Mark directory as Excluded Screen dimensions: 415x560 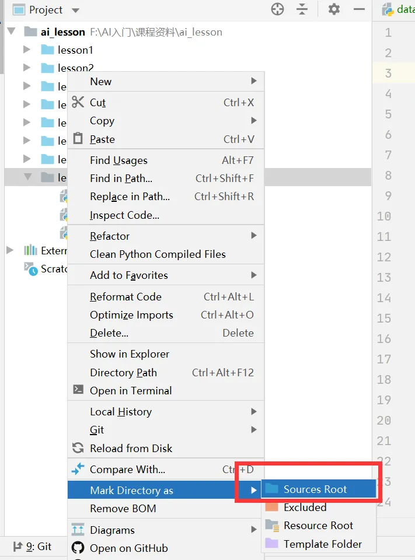(x=319, y=507)
